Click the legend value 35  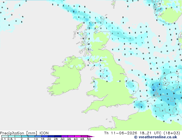coord(69,139)
